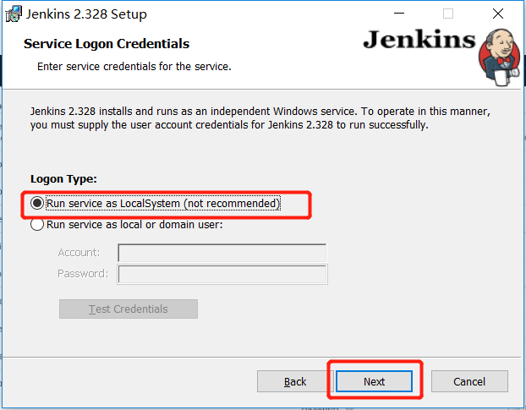
Task: Proceed with the Next button
Action: pos(374,381)
